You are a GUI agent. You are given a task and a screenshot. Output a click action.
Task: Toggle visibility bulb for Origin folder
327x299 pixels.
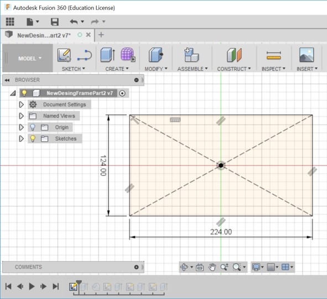[x=33, y=127]
